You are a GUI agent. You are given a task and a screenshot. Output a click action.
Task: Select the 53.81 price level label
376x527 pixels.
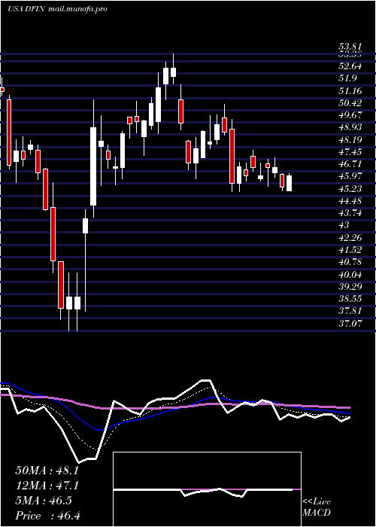(x=350, y=48)
